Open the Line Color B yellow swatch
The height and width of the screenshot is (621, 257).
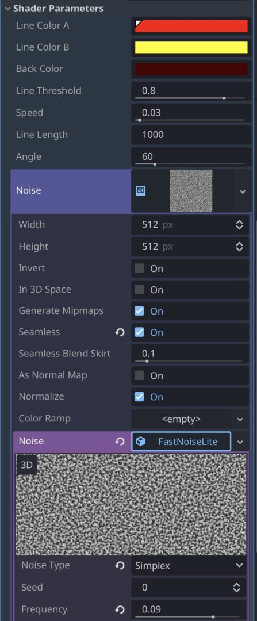click(x=191, y=48)
